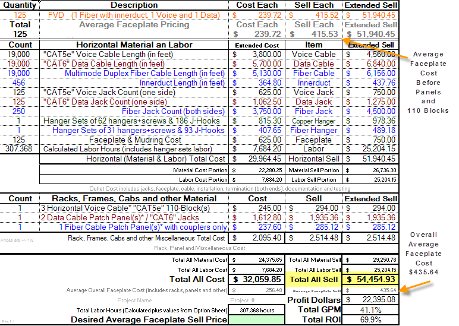The height and width of the screenshot is (326, 459).
Task: Click the yellow Total All Sell value 54,454.93
Action: tap(370, 280)
